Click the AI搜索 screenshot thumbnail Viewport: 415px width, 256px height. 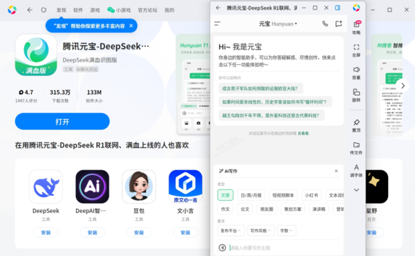click(x=387, y=84)
